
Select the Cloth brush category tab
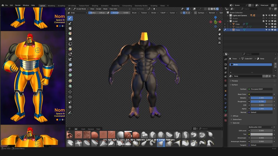(x=83, y=129)
